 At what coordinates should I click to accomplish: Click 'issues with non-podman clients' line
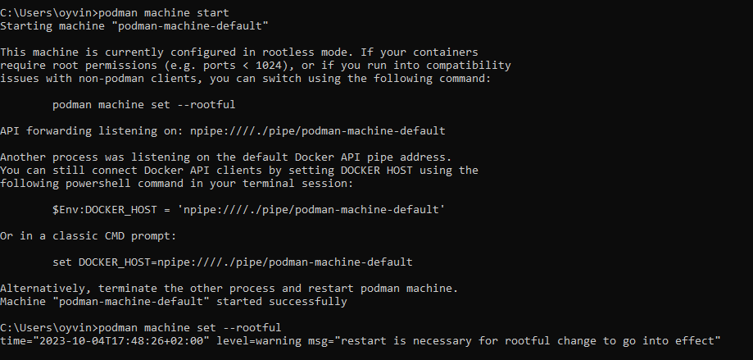(245, 79)
